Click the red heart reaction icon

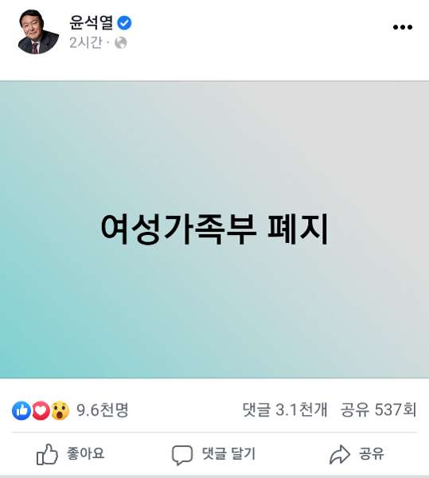point(41,410)
